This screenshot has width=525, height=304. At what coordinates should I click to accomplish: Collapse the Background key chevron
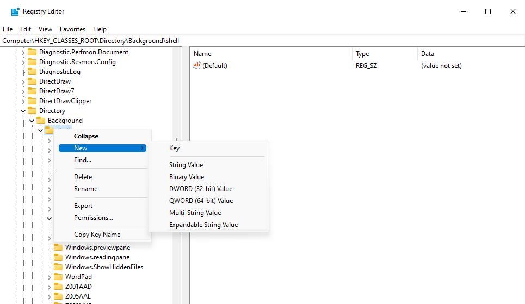(32, 121)
